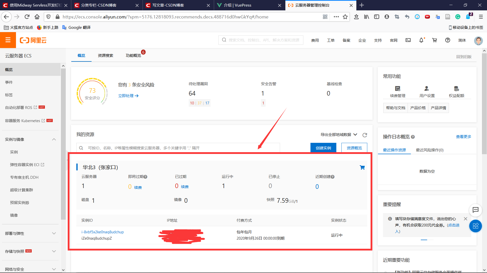Open the notification bell
This screenshot has height=273, width=487.
(x=421, y=40)
